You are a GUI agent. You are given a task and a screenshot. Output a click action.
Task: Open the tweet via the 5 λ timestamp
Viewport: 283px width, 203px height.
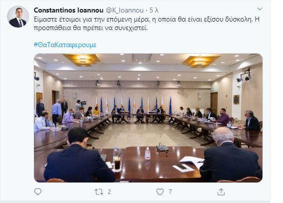coord(154,11)
